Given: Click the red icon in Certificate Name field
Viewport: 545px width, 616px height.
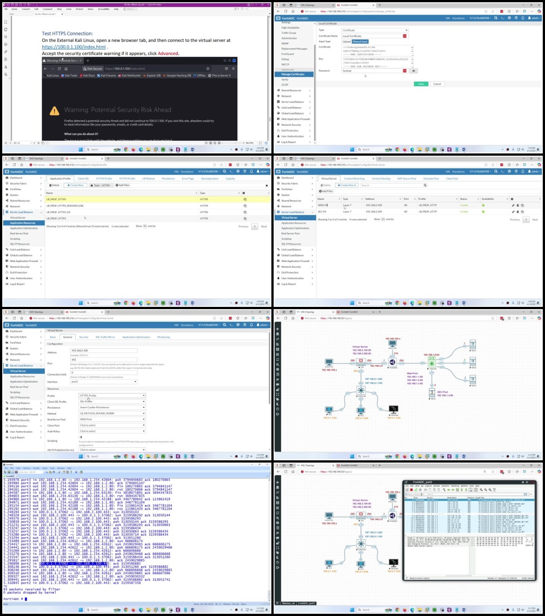Looking at the screenshot, I should pyautogui.click(x=405, y=36).
